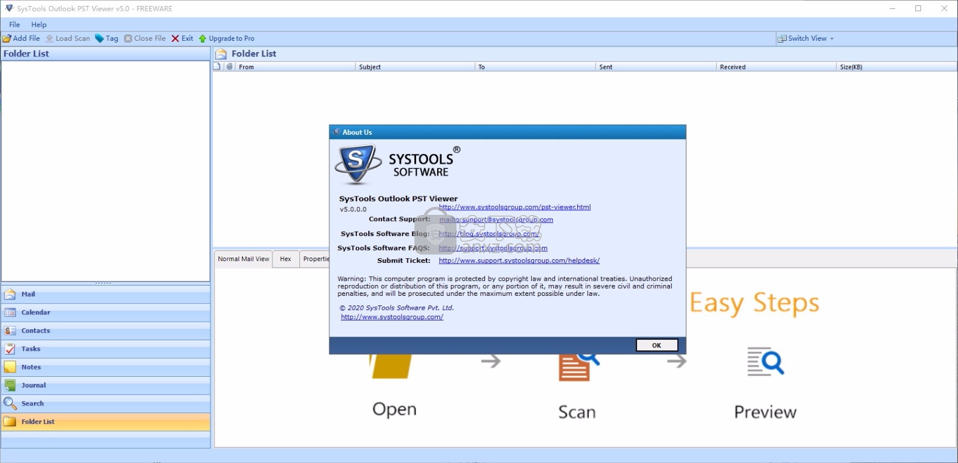Click the green Upgrade to Pro arrow
The width and height of the screenshot is (958, 463).
click(x=202, y=38)
